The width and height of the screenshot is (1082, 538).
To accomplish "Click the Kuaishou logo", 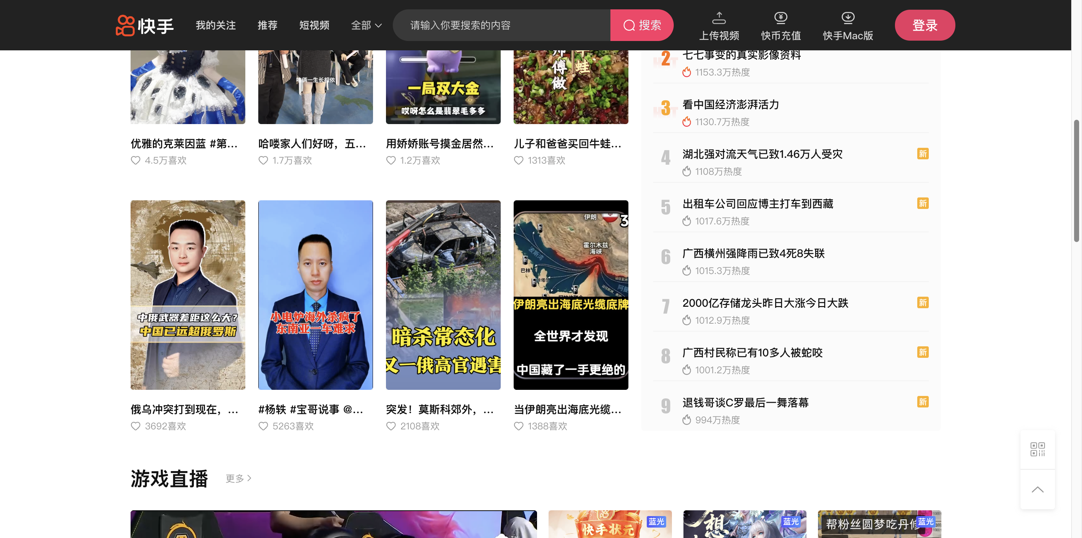I will 145,26.
